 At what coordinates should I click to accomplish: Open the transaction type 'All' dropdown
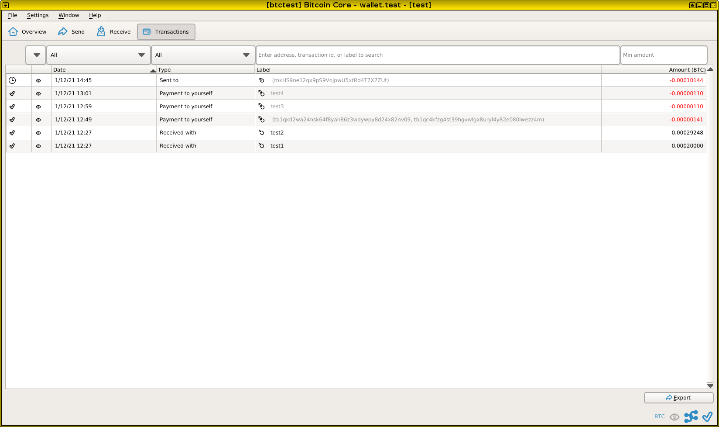pyautogui.click(x=203, y=55)
